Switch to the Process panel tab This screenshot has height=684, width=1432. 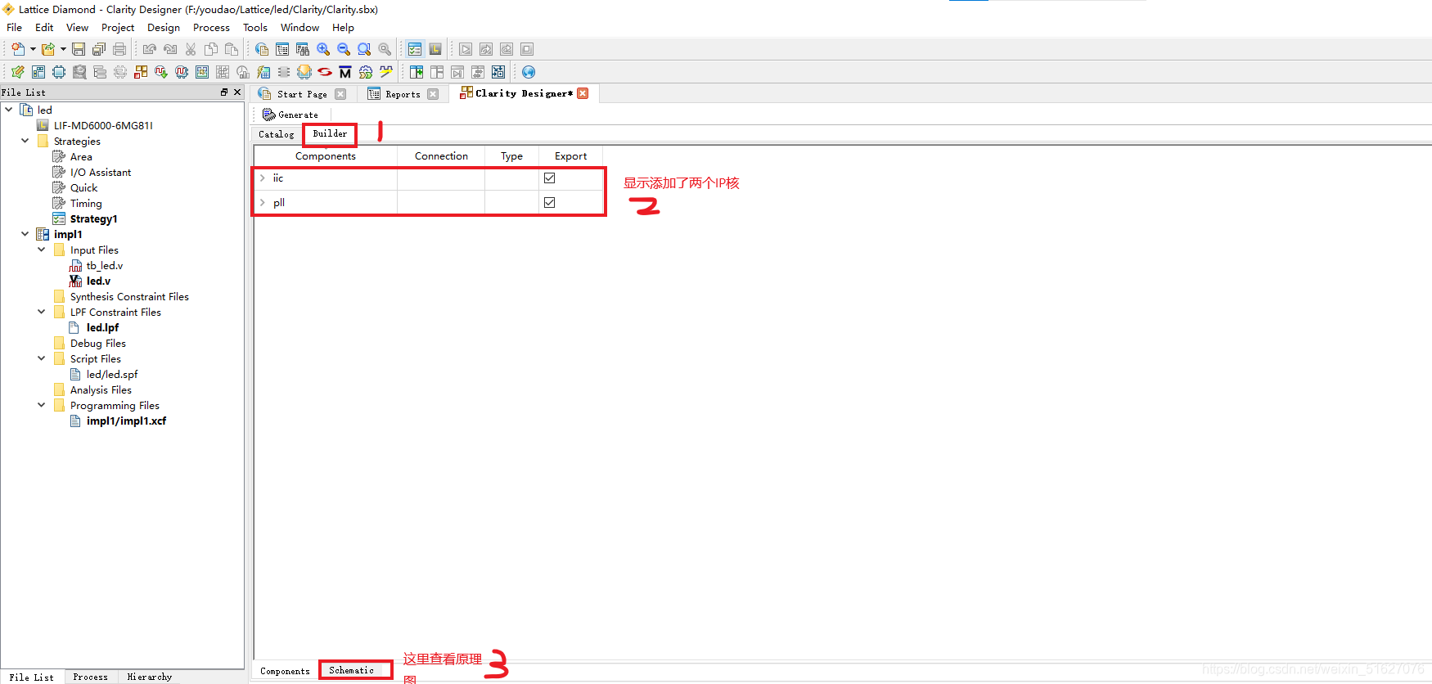[90, 677]
